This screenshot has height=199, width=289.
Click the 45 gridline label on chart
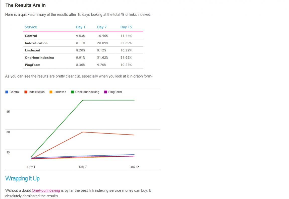point(8,112)
